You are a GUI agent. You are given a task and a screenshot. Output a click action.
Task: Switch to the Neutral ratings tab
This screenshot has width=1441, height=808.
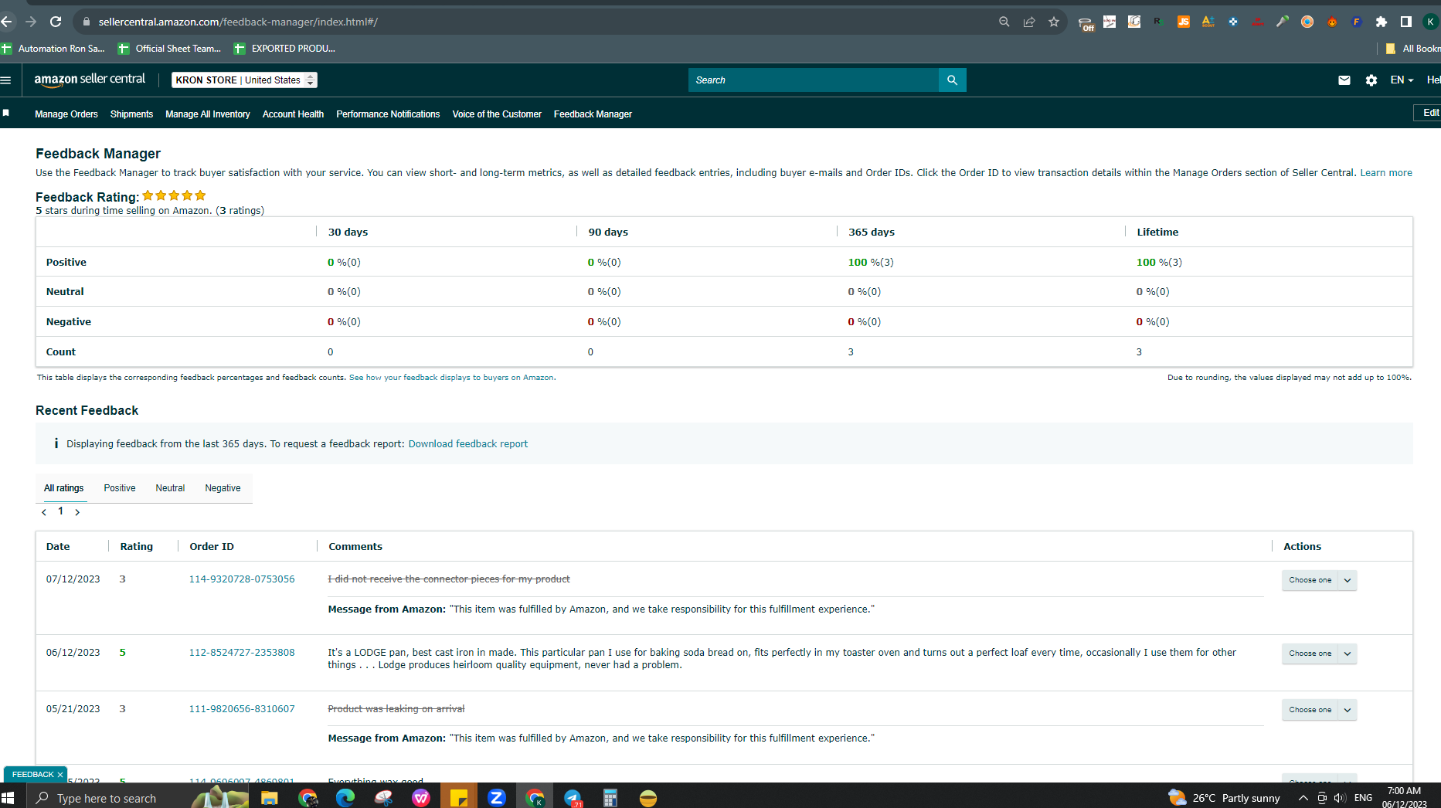pyautogui.click(x=170, y=488)
